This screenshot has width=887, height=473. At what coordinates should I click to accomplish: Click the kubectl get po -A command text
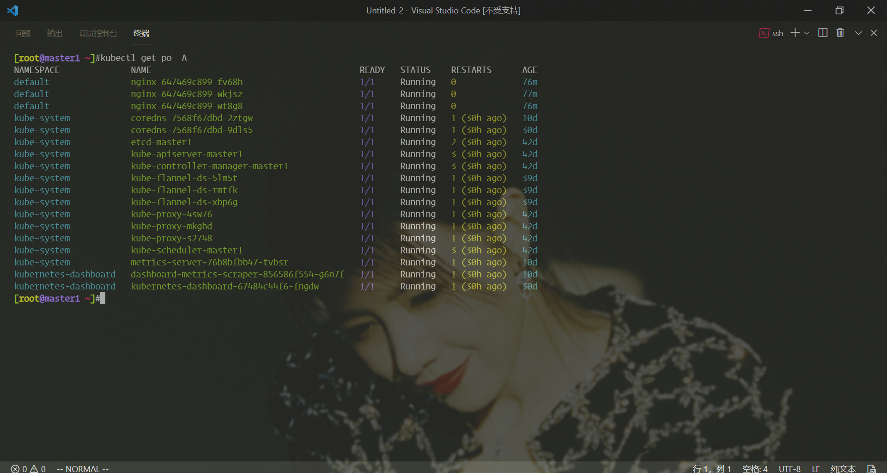144,58
